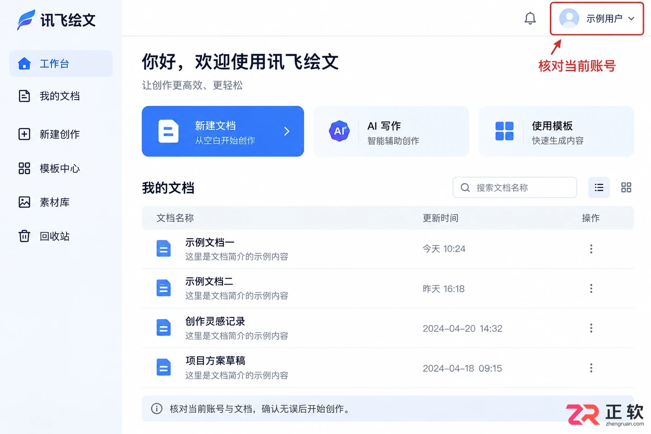Open more actions for 示例文档一
The image size is (651, 434).
(x=591, y=249)
